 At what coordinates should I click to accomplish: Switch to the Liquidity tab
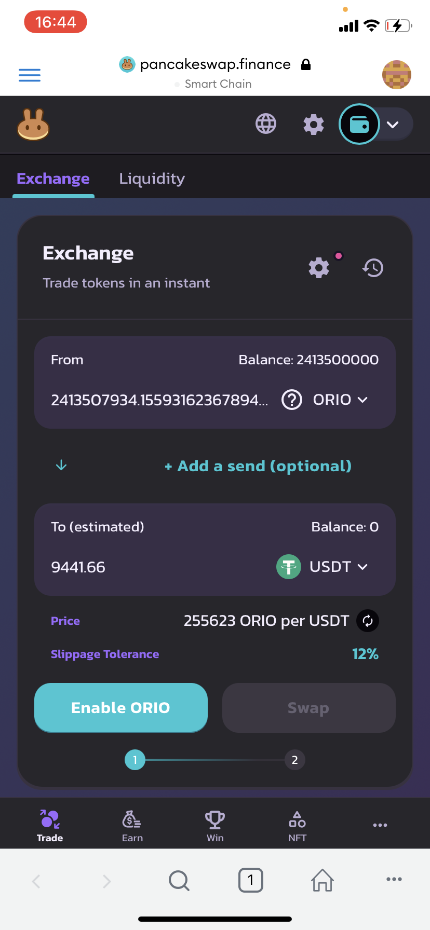[152, 179]
